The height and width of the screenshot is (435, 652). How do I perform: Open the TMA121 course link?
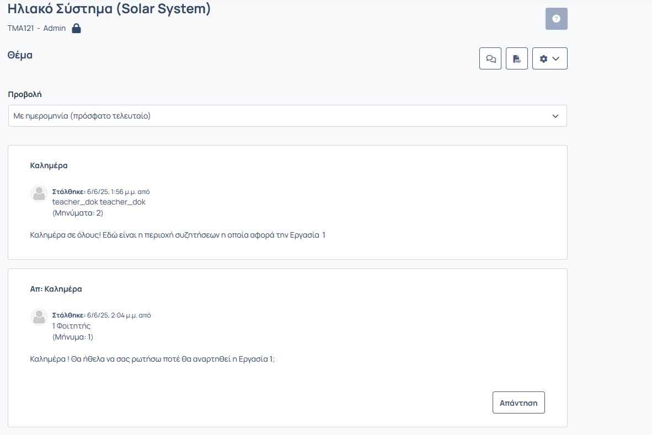(20, 28)
